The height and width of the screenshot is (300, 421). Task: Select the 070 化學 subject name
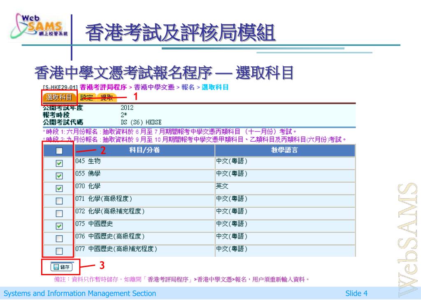[x=88, y=186]
